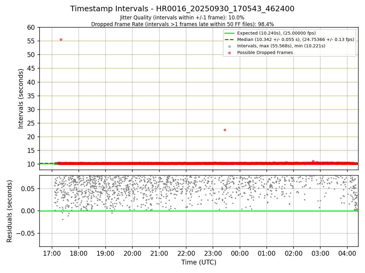Click the 0.05 tick on the residuals axis
The image size is (365, 273).
(29, 189)
